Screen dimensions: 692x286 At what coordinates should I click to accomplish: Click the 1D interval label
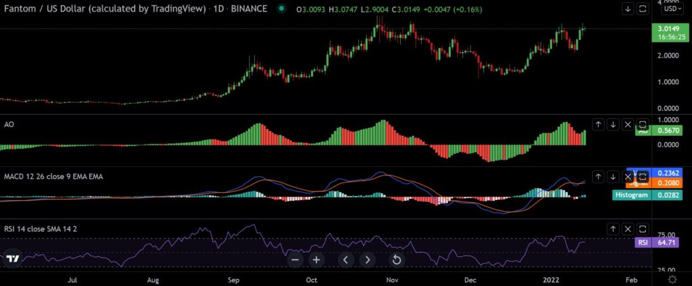point(218,9)
